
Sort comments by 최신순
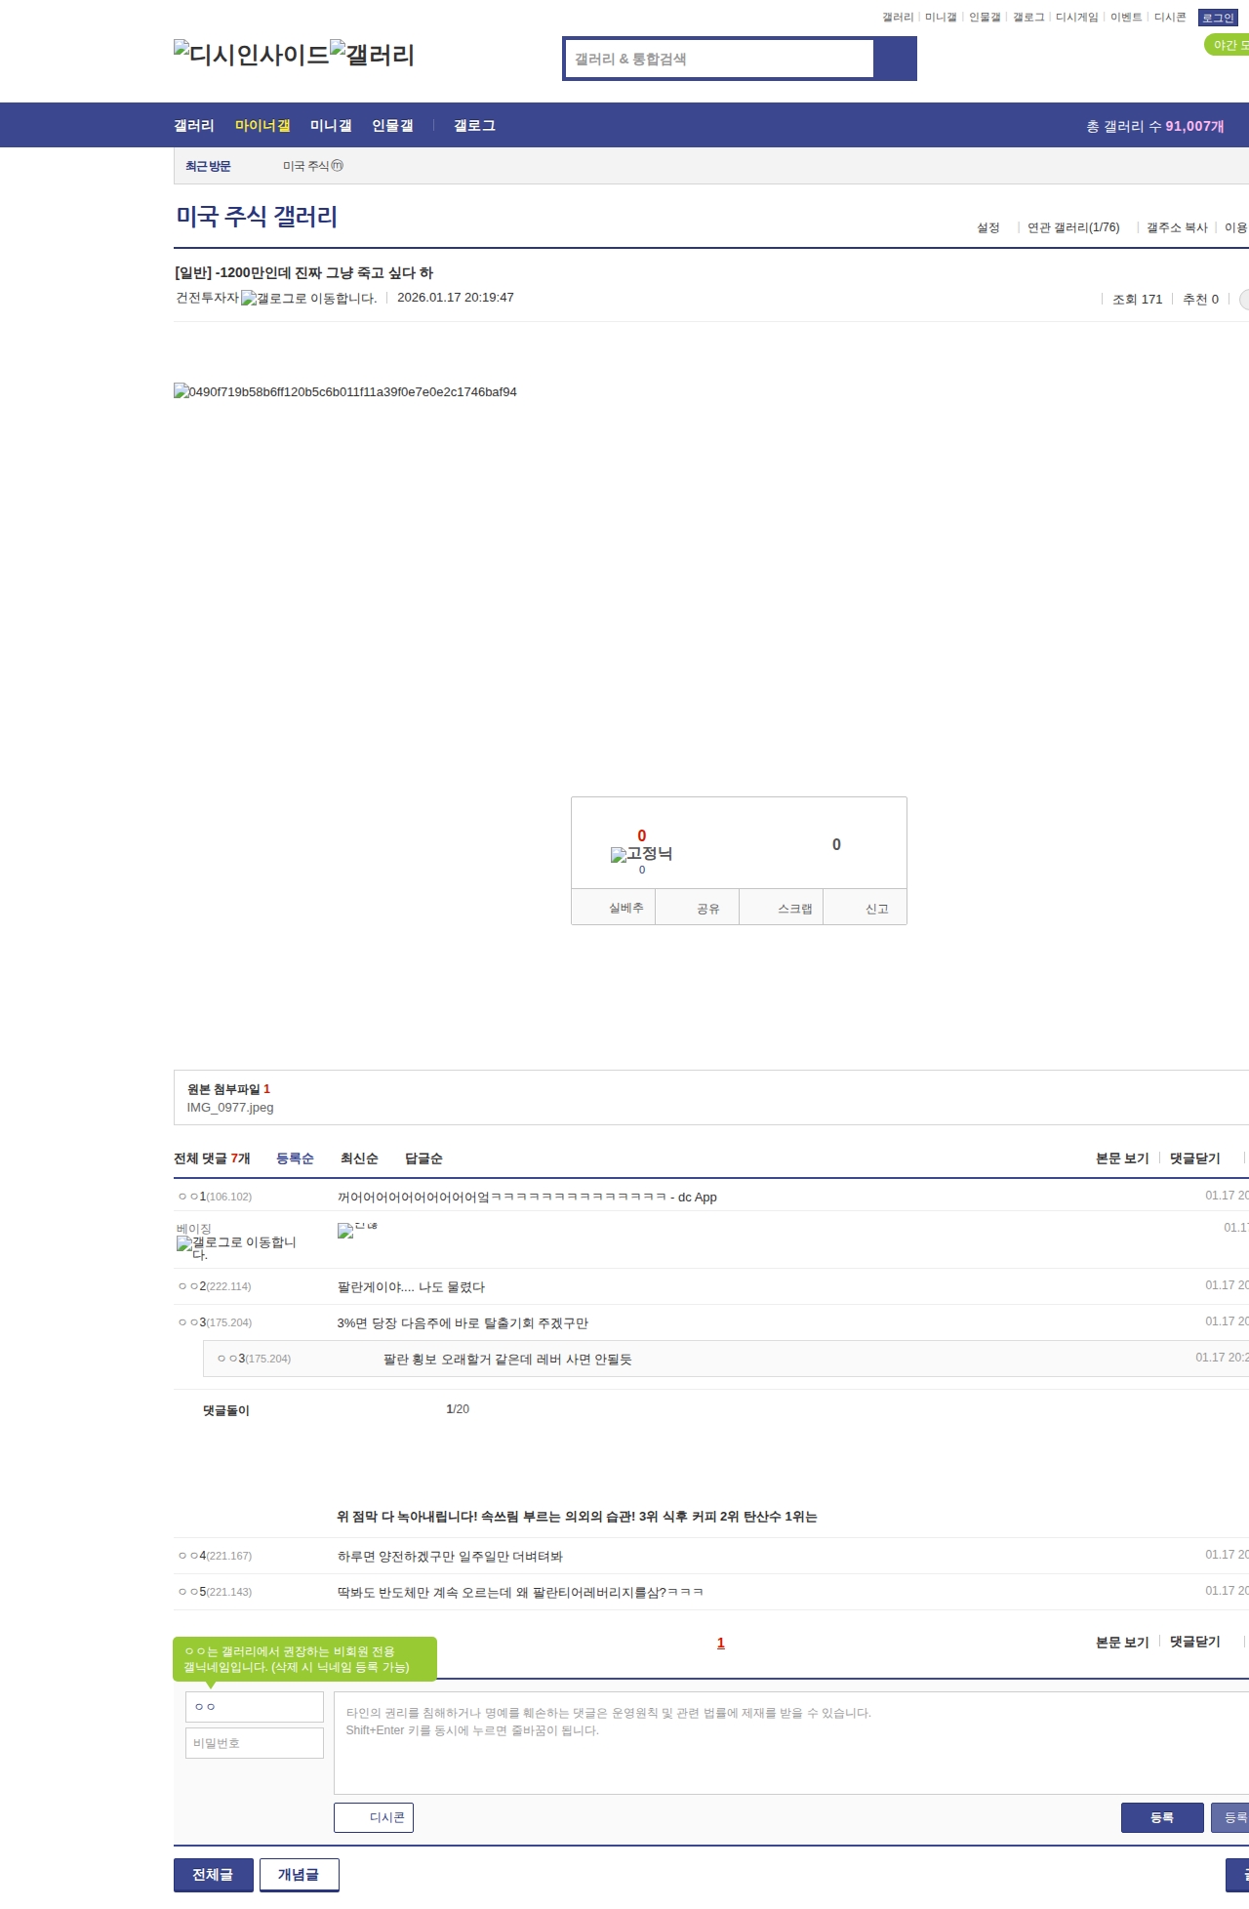(359, 1158)
